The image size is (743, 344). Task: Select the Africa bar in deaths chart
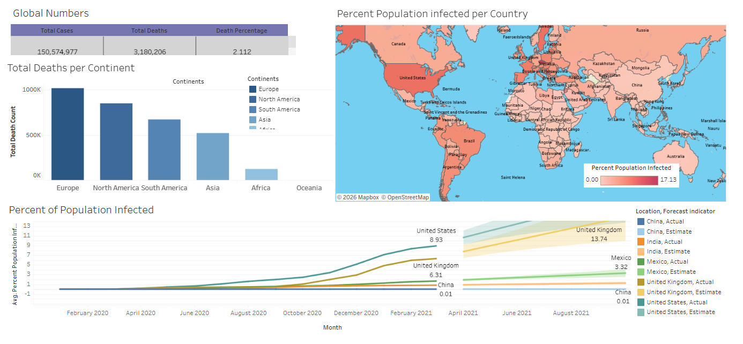(x=261, y=175)
